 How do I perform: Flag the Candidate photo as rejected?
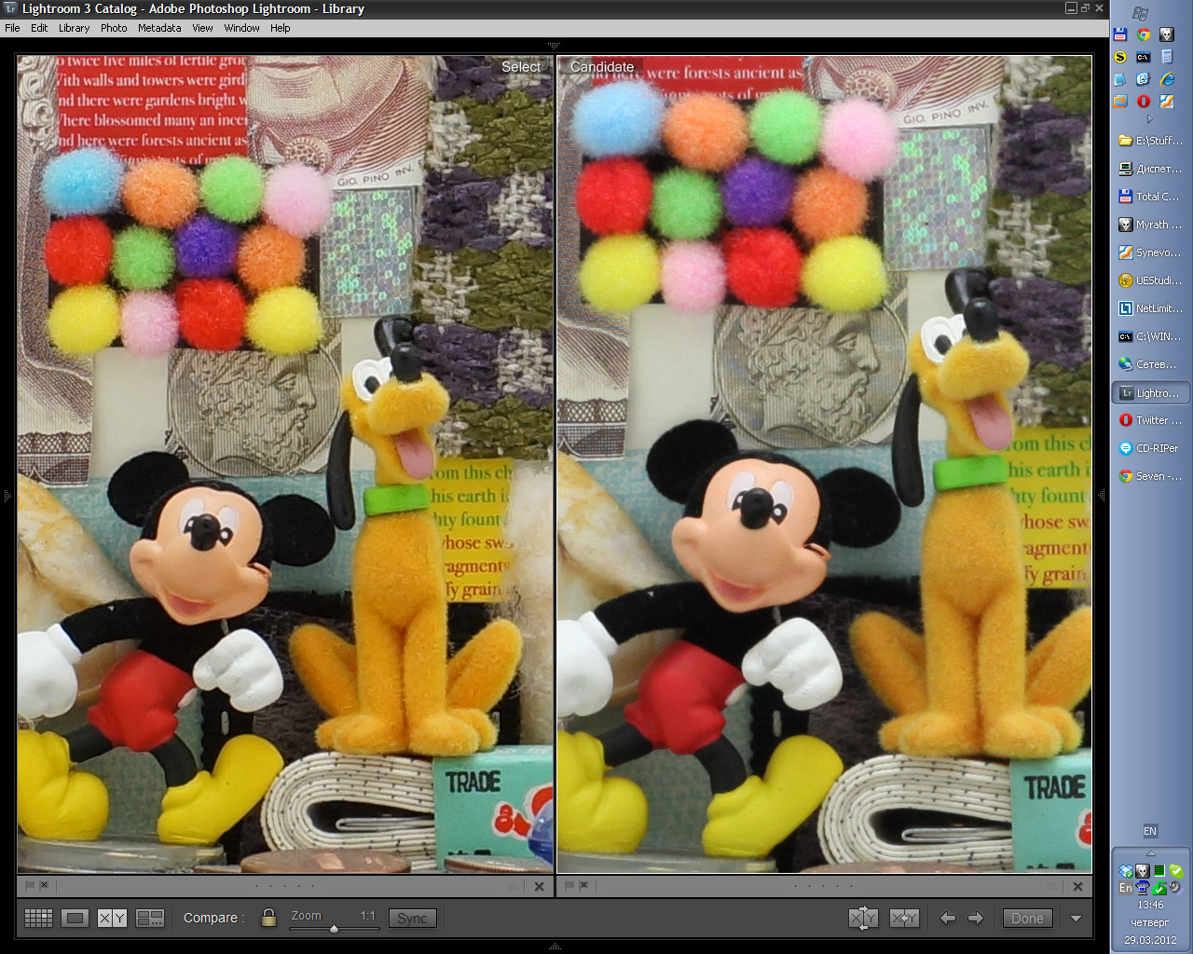(x=583, y=885)
